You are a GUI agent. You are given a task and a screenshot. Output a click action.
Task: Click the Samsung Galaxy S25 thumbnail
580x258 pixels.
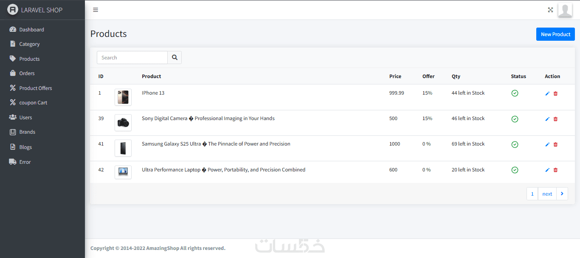123,148
